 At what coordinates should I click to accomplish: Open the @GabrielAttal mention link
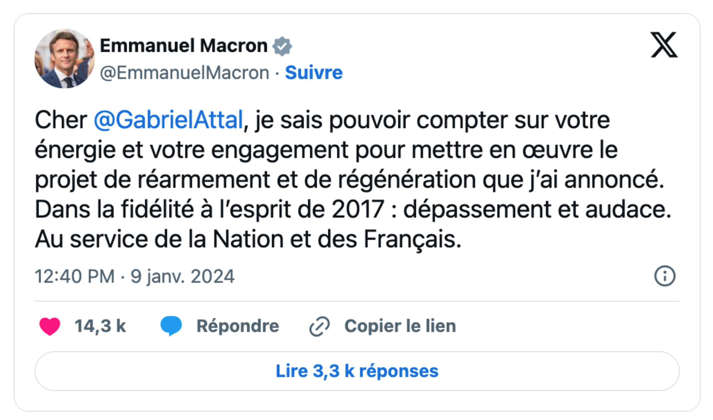[168, 120]
